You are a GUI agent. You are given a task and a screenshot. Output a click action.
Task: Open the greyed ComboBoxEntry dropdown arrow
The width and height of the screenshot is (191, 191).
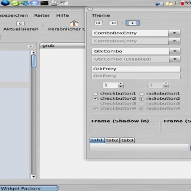click(174, 41)
